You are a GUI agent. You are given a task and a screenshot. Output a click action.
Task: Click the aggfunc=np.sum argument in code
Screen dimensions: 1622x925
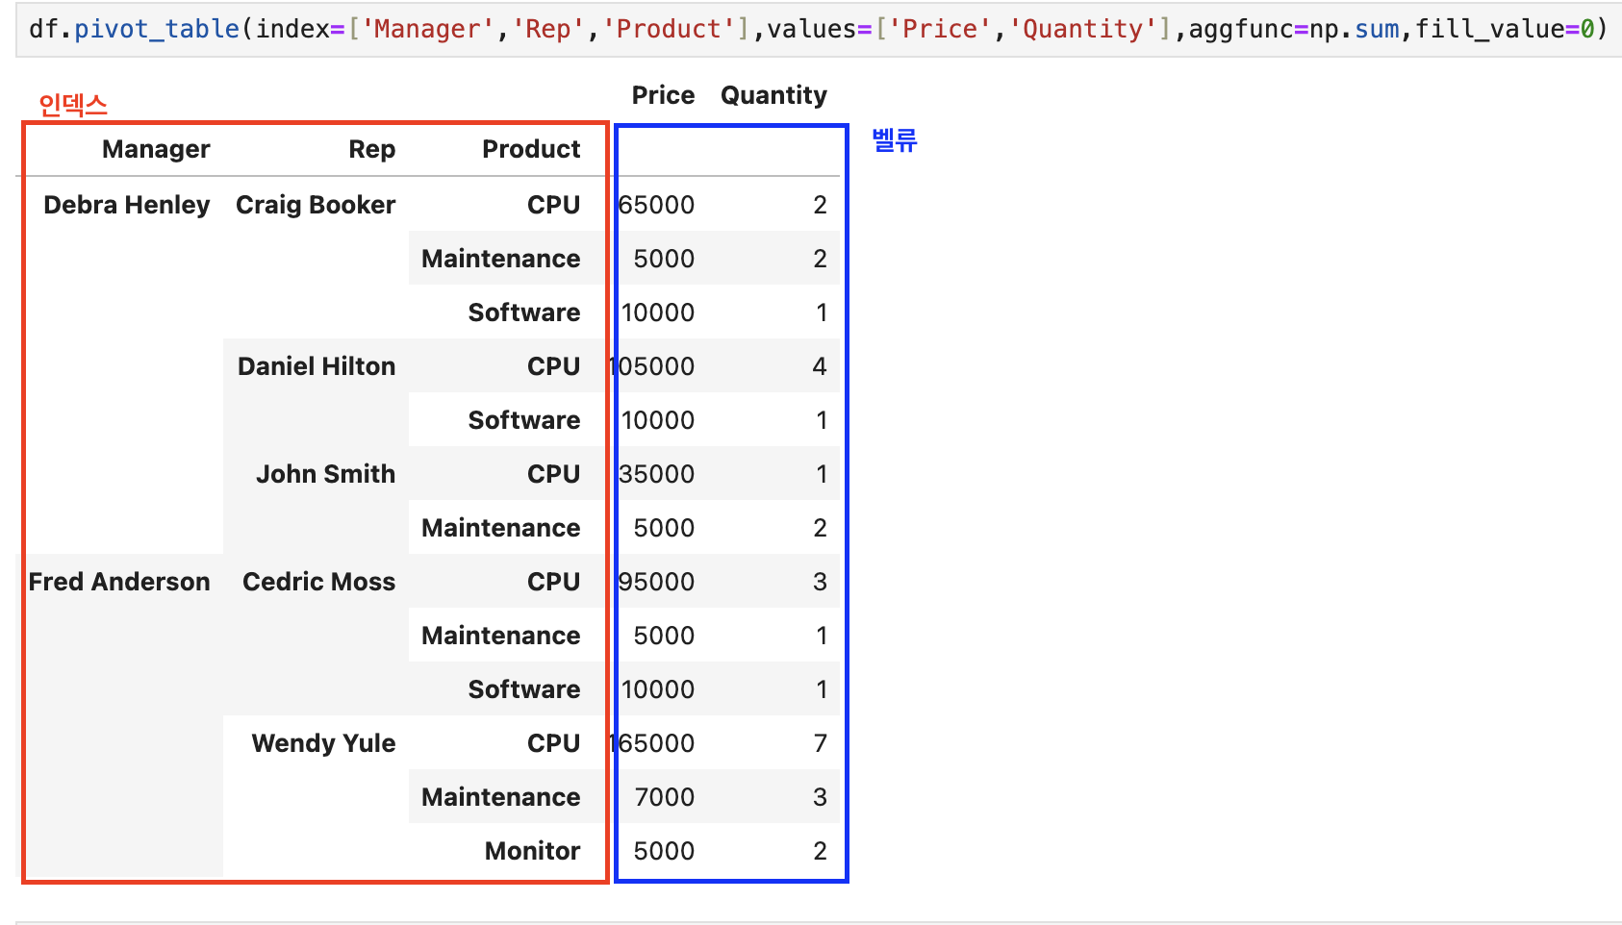[x=1294, y=29]
